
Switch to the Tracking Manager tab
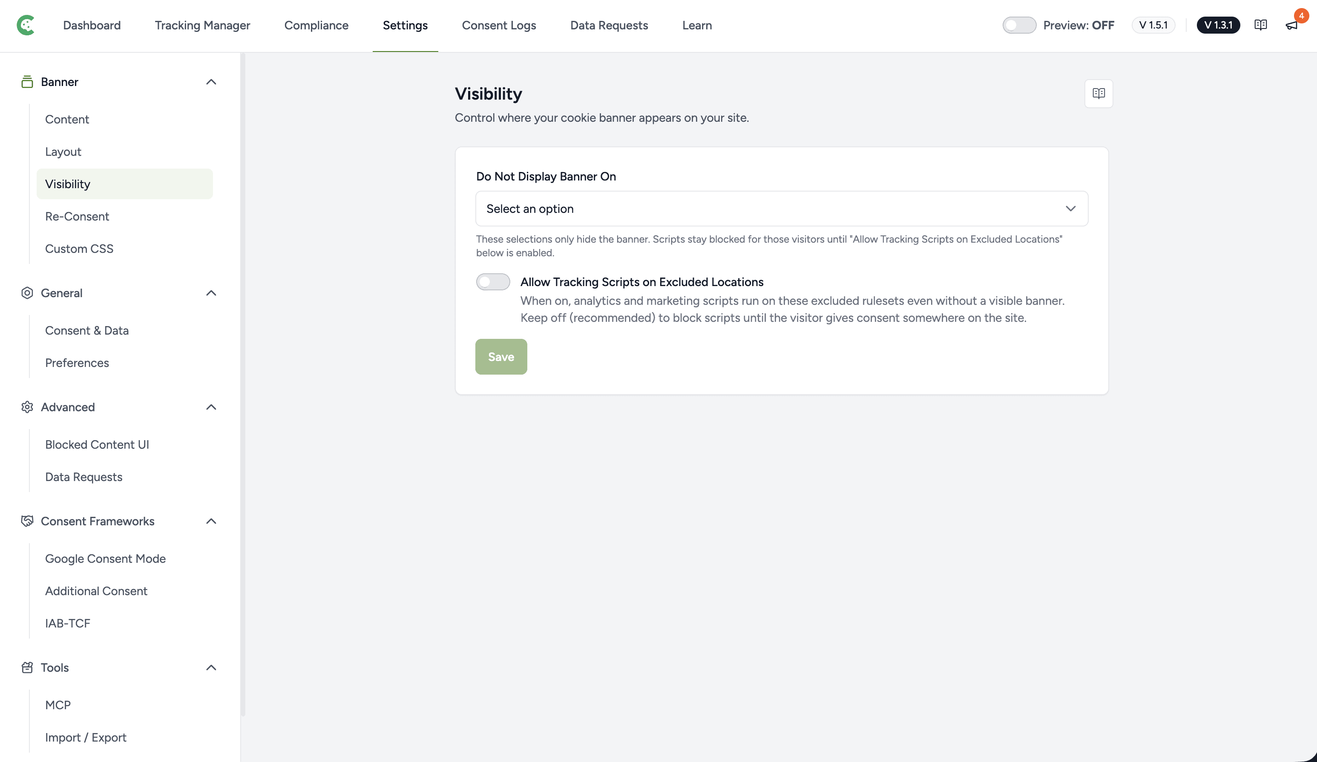coord(202,25)
